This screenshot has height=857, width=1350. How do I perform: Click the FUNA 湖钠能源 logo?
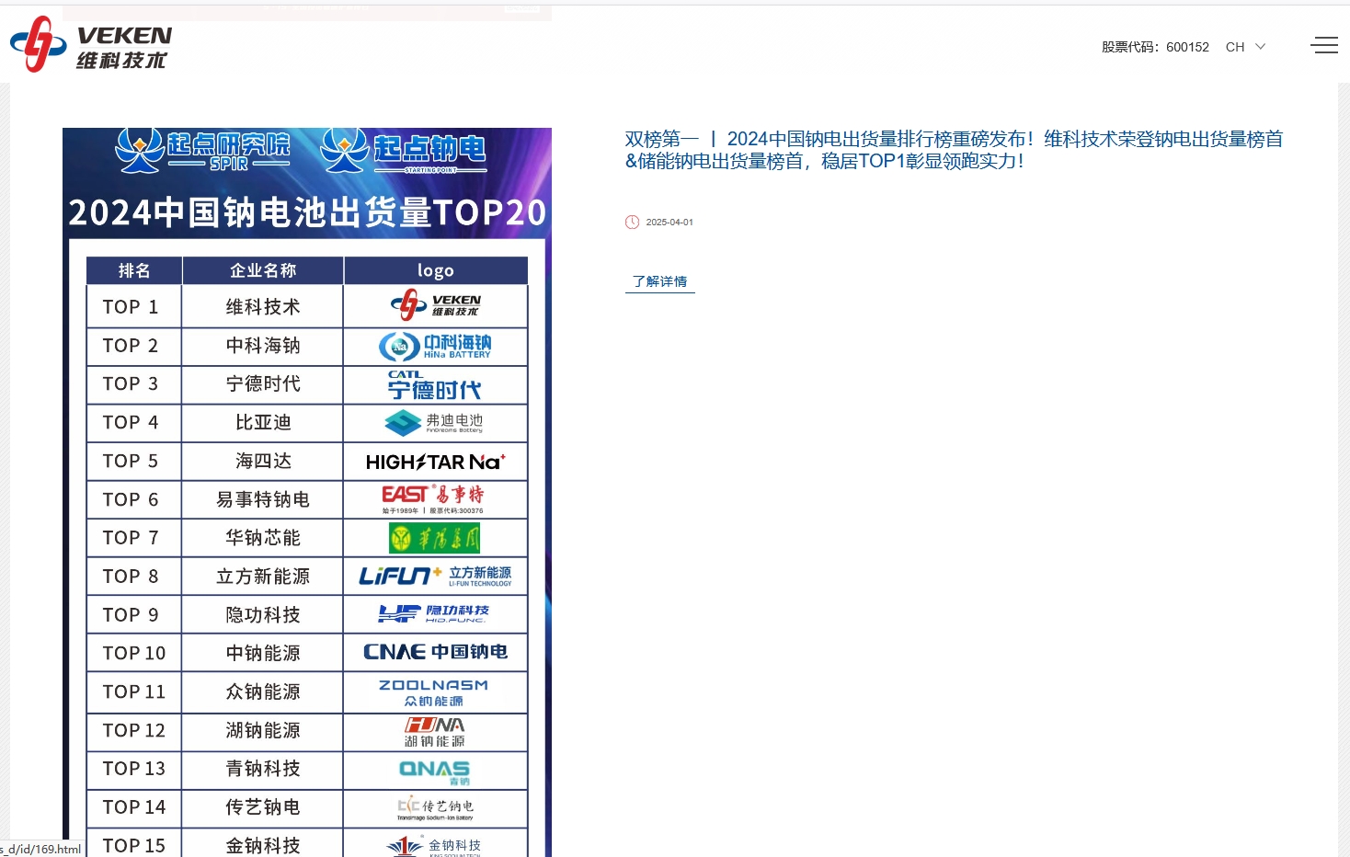[435, 732]
